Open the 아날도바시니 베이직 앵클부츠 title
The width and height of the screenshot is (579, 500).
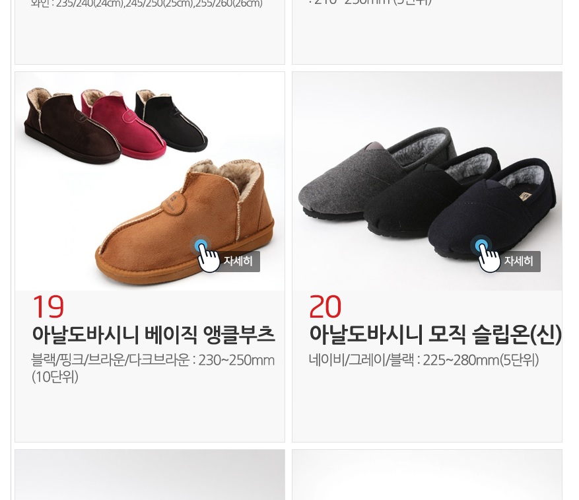tap(153, 334)
